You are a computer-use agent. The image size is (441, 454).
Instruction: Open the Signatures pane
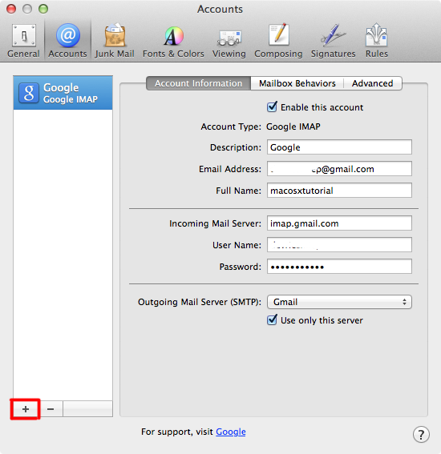coord(333,41)
